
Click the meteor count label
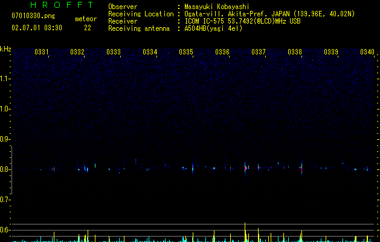click(x=86, y=19)
